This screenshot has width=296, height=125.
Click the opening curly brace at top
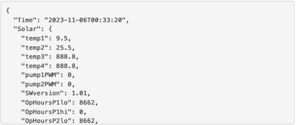click(8, 11)
